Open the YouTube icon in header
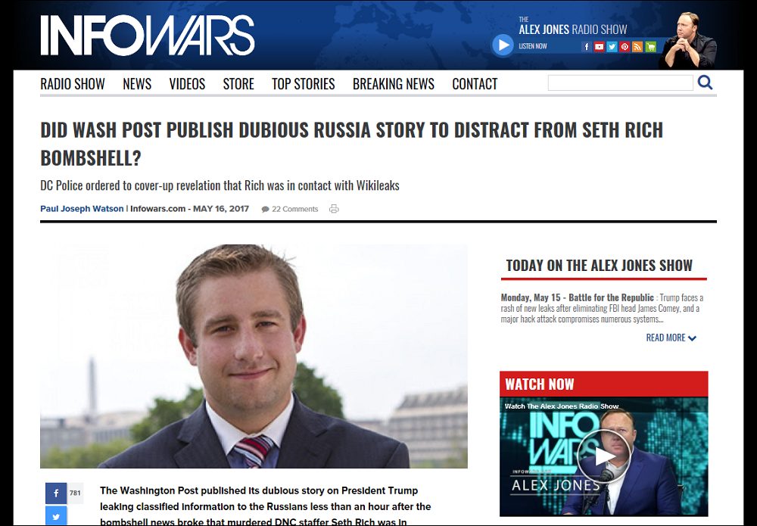Viewport: 757px width, 526px height. pyautogui.click(x=599, y=47)
